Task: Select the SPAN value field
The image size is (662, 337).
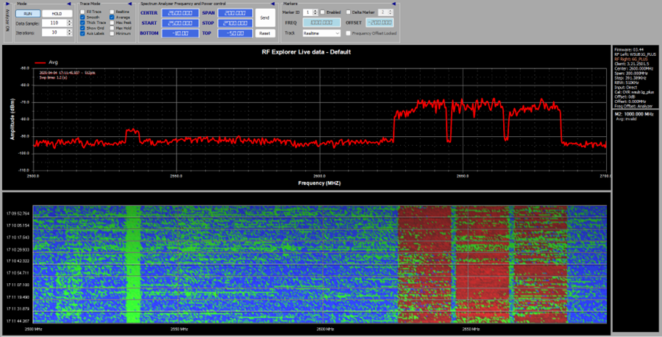Action: coord(236,13)
